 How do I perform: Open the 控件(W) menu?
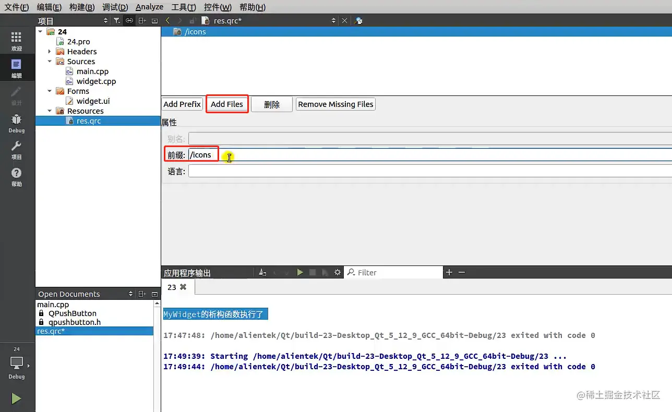(218, 7)
